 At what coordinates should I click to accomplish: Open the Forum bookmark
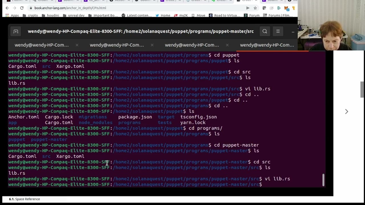tap(252, 15)
